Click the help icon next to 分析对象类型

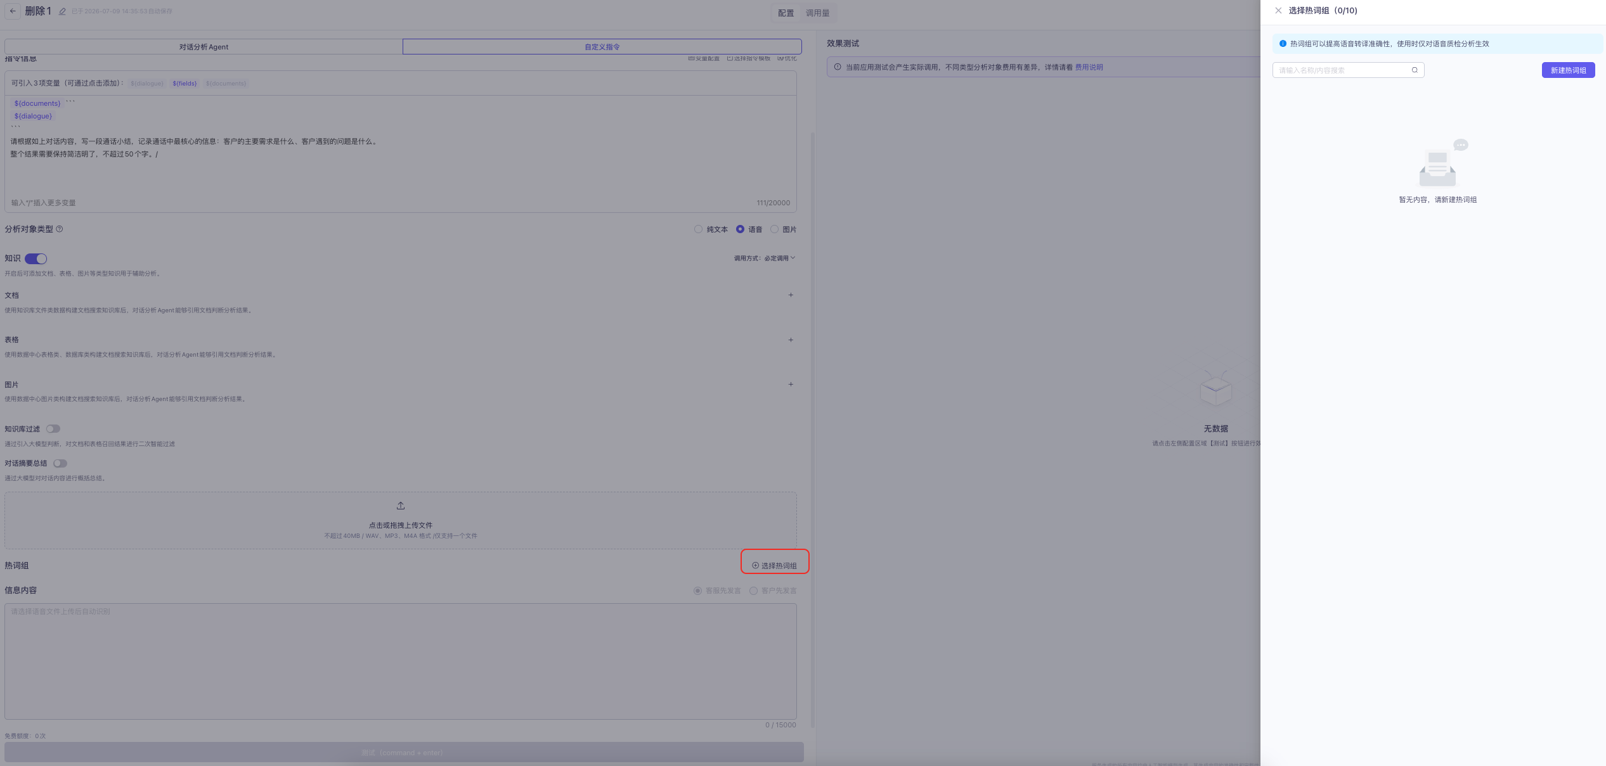click(x=60, y=229)
